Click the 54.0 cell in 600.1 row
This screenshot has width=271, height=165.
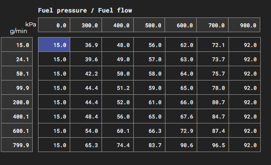86,131
